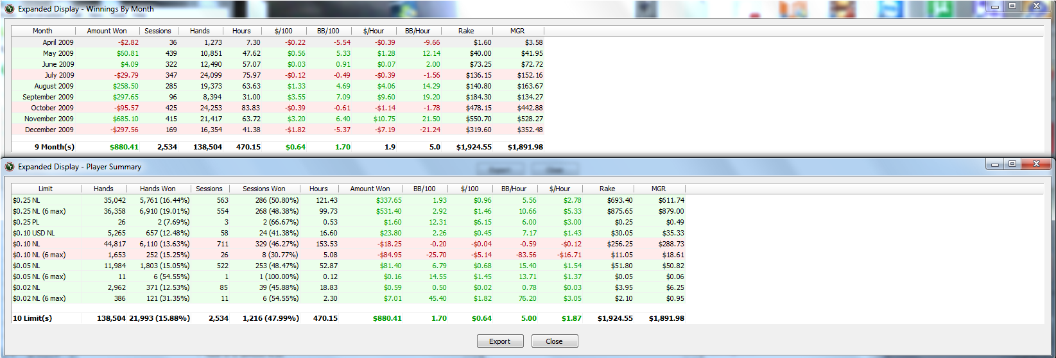Click the $0.10 NL (6 max) row
Image resolution: width=1056 pixels, height=358 pixels.
point(348,255)
